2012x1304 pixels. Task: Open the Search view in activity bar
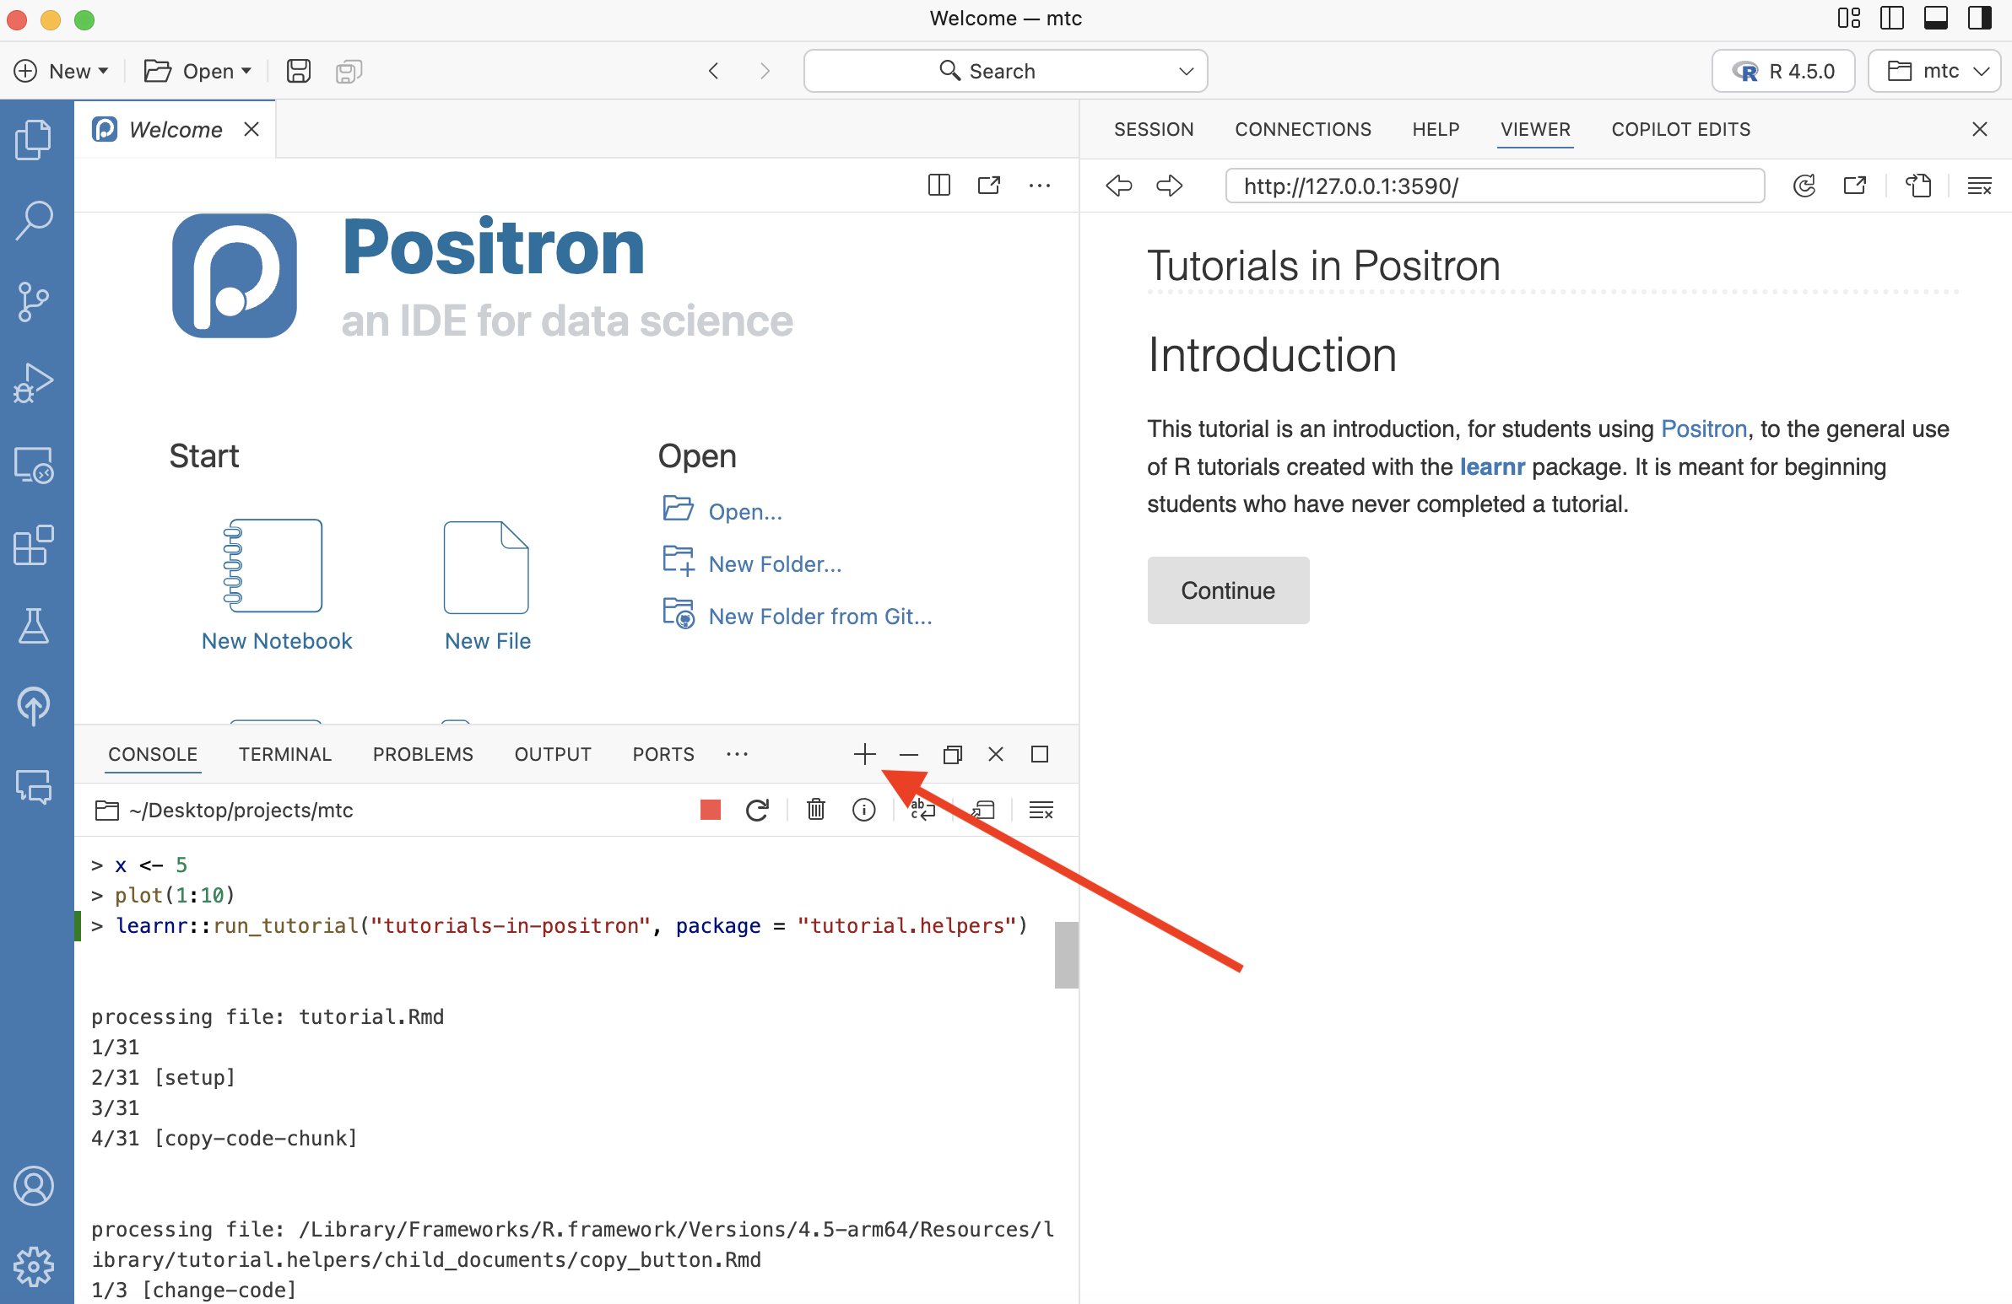pos(34,220)
